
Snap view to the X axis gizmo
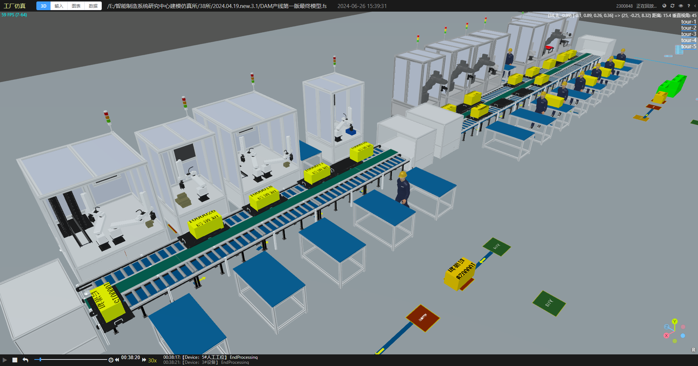[666, 336]
